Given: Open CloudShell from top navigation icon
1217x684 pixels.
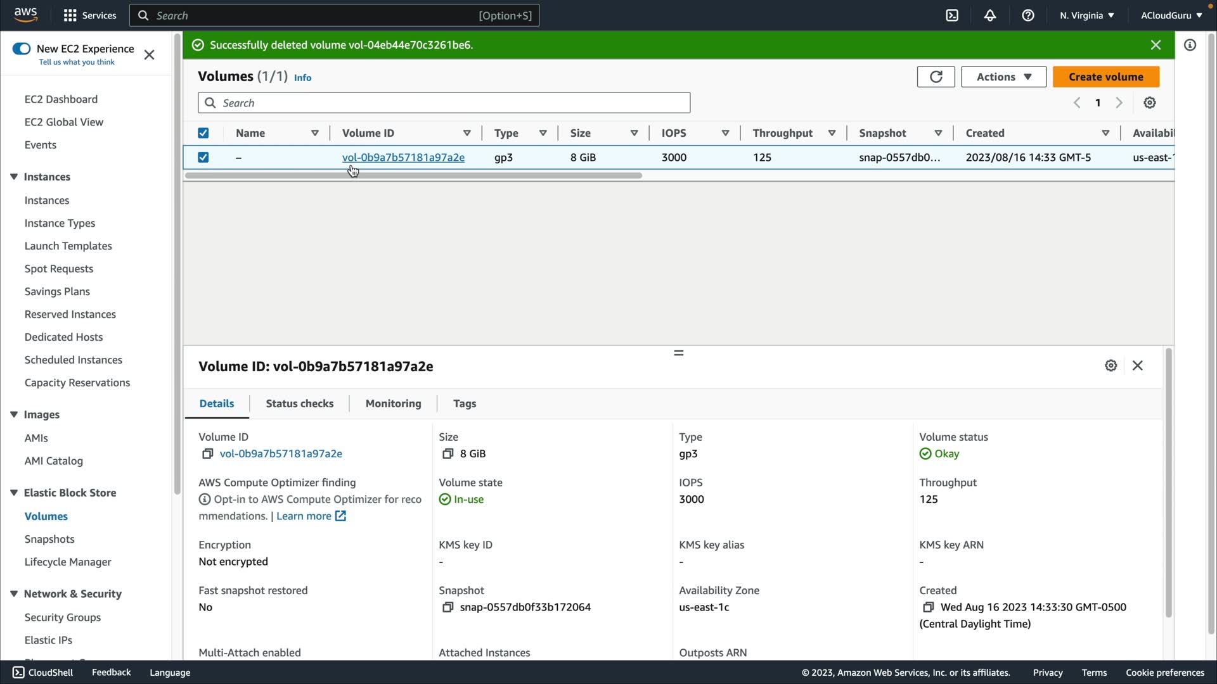Looking at the screenshot, I should pos(952,15).
